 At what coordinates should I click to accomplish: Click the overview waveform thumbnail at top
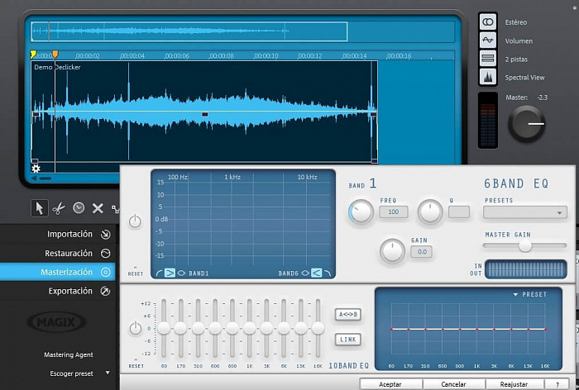[x=189, y=31]
